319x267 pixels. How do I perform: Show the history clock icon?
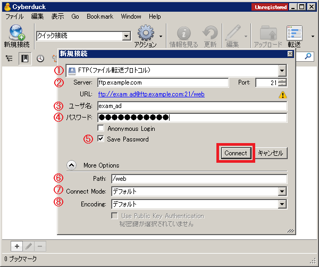coord(40,59)
